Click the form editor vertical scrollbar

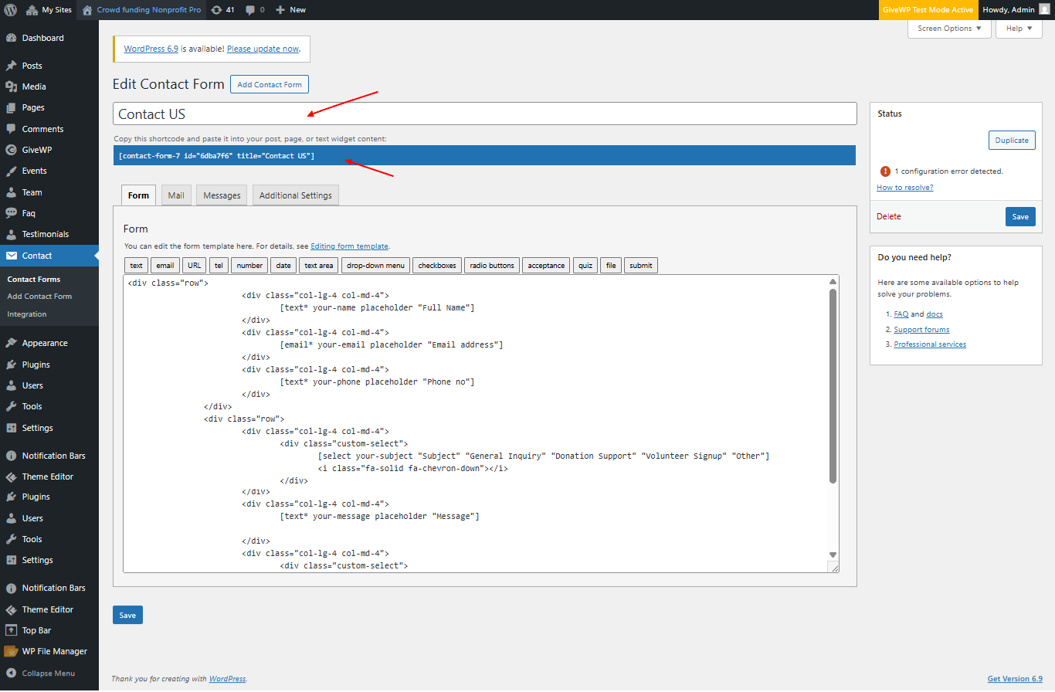(833, 386)
